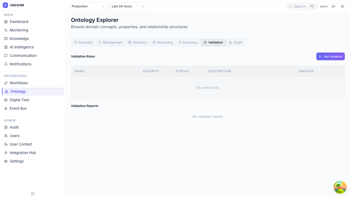Viewport: 350px width, 197px height.
Task: Click the ONESHIM logo icon
Action: point(5,5)
